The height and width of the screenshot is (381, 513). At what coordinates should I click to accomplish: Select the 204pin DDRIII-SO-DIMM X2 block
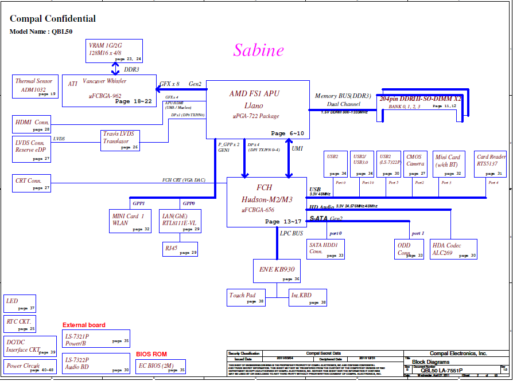[x=423, y=105]
